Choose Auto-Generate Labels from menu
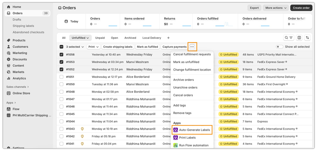This screenshot has height=151, width=317. click(194, 130)
